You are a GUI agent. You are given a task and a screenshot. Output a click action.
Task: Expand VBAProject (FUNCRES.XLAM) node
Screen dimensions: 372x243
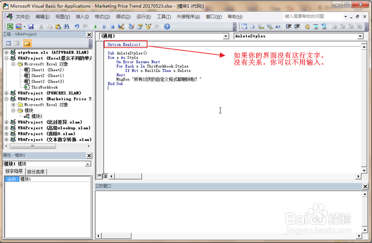tap(6, 93)
